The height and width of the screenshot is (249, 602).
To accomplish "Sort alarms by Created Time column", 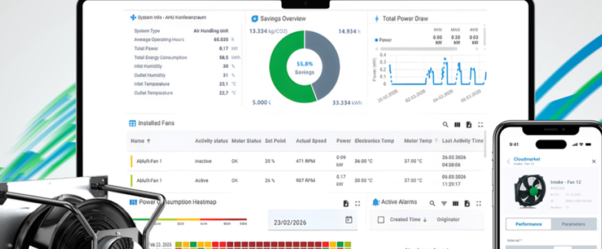I will pos(409,220).
